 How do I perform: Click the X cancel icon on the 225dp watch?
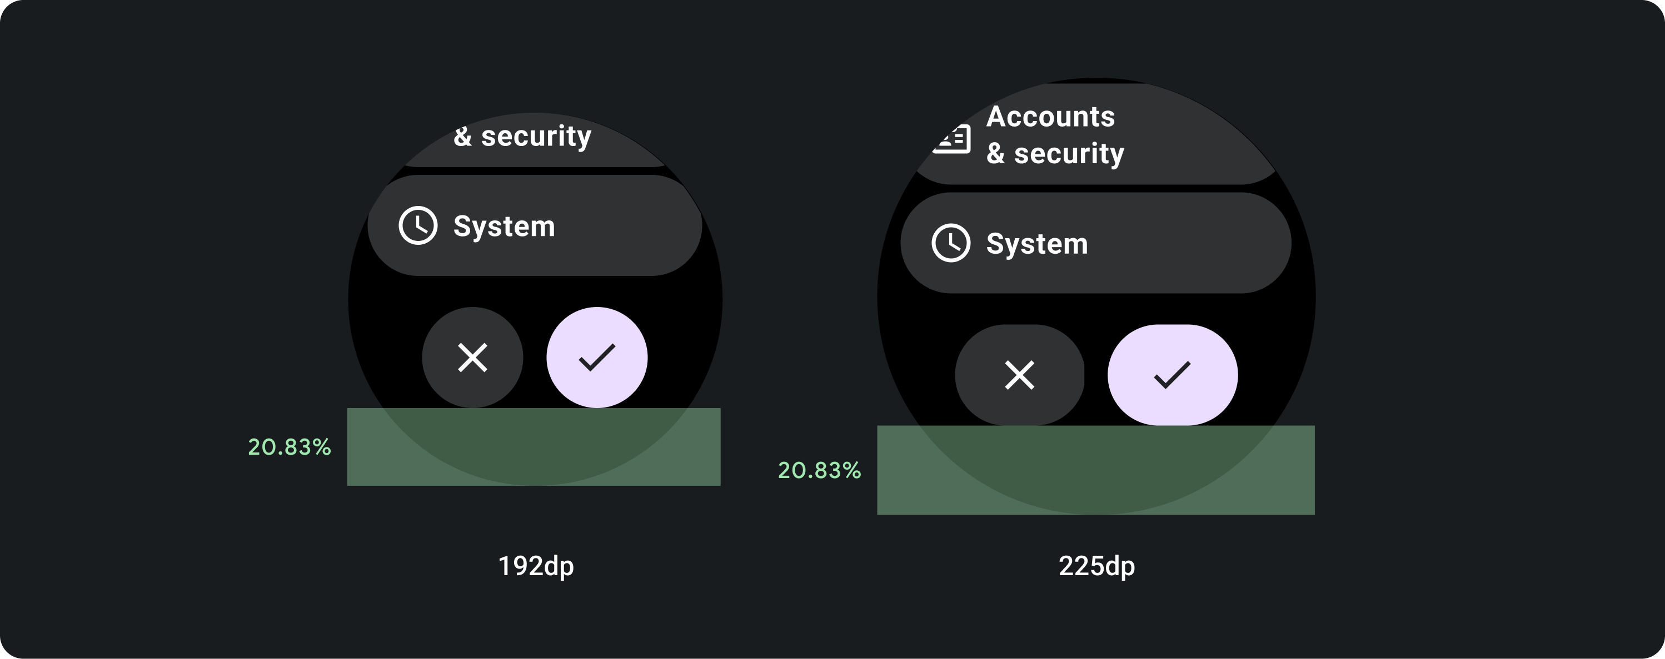[1019, 375]
